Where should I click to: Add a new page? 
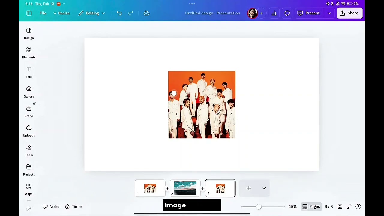click(x=249, y=188)
